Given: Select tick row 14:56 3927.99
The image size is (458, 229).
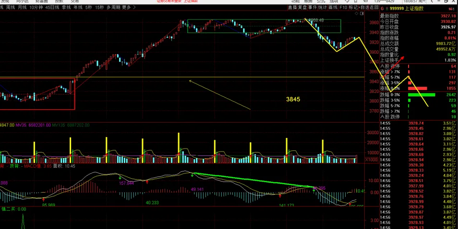Looking at the screenshot, I should (x=418, y=186).
